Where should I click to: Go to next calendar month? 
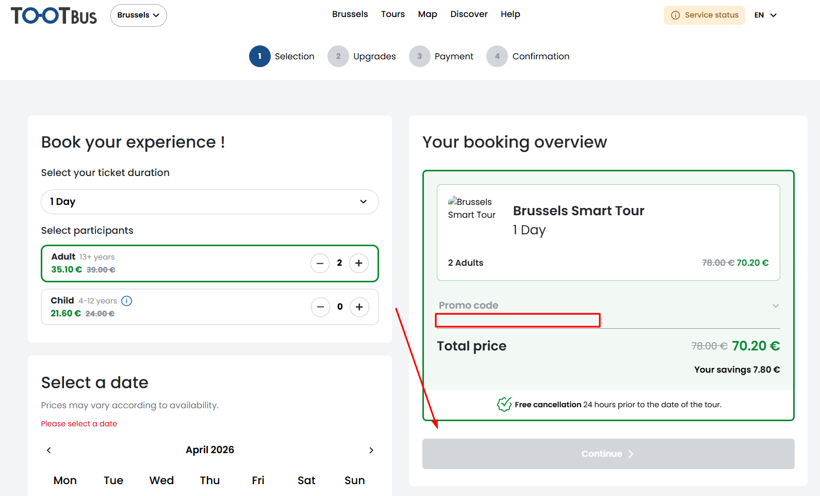click(x=371, y=450)
